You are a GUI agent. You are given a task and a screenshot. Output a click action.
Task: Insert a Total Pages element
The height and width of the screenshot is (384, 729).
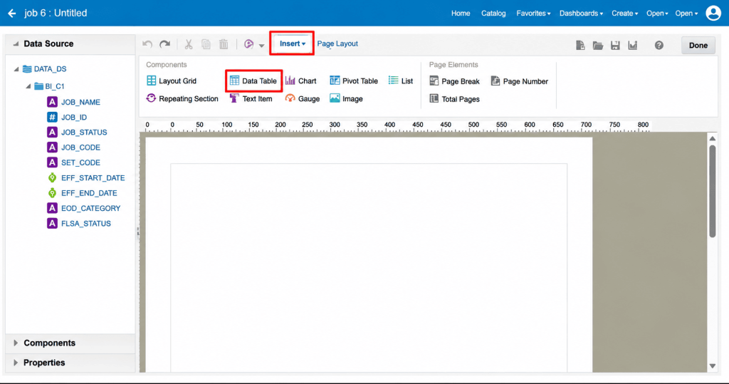(455, 99)
